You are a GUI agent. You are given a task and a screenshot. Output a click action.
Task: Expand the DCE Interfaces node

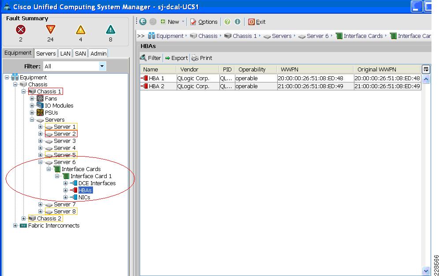pos(66,183)
